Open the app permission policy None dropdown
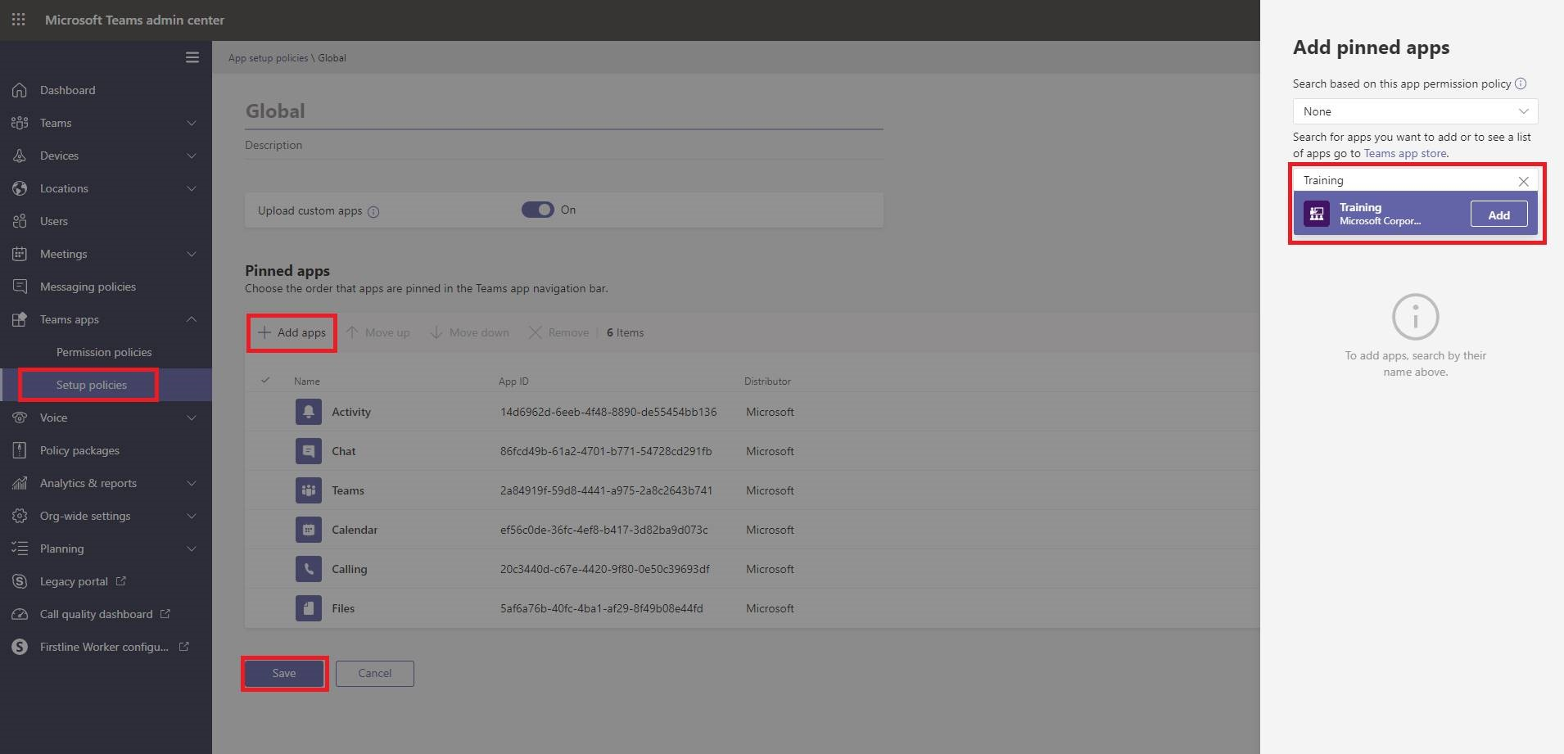The width and height of the screenshot is (1564, 754). [1415, 111]
